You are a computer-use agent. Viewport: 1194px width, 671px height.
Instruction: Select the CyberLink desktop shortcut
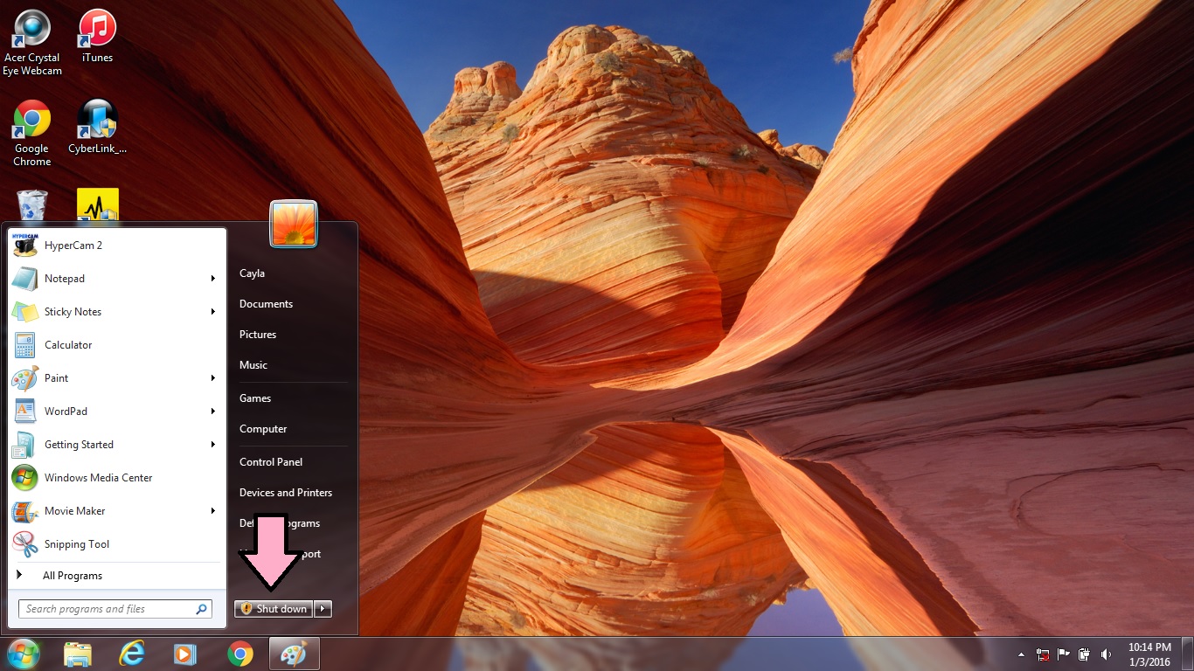97,128
